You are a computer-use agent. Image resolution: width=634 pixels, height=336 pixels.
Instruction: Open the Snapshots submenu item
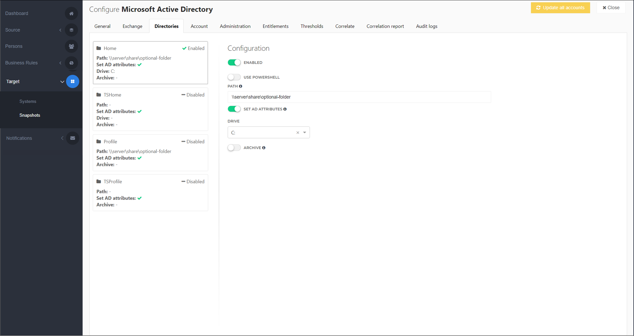point(30,115)
